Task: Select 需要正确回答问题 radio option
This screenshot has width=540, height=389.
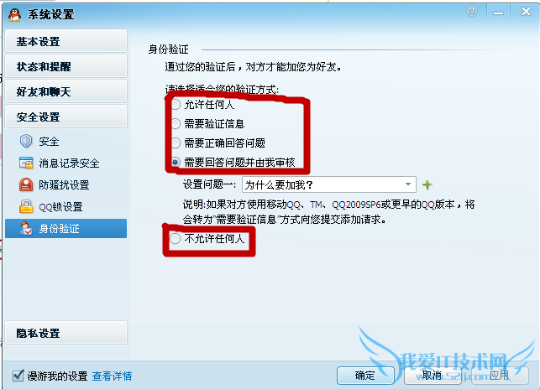Action: 176,143
